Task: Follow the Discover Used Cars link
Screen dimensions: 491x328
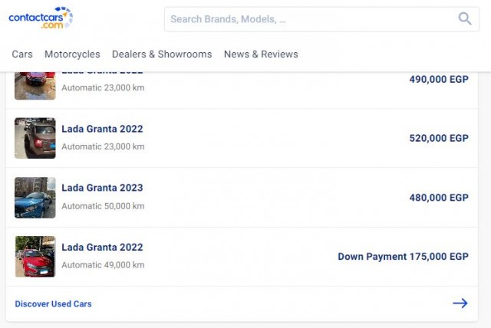Action: click(x=53, y=303)
